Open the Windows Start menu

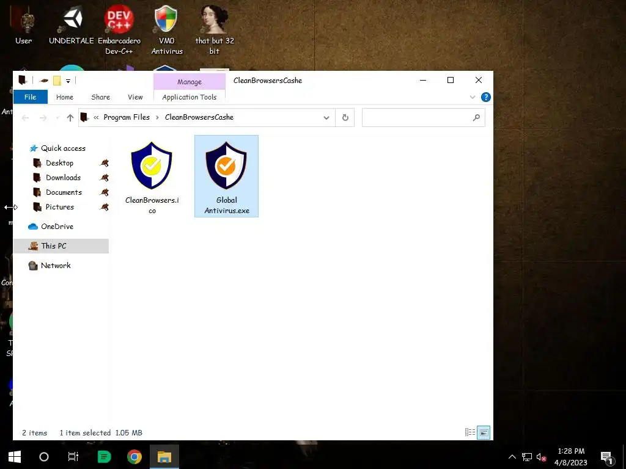pos(15,457)
